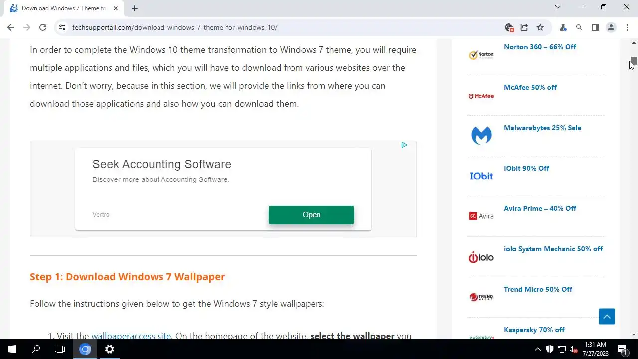The image size is (638, 359).
Task: Click the IObit logo image
Action: click(481, 176)
